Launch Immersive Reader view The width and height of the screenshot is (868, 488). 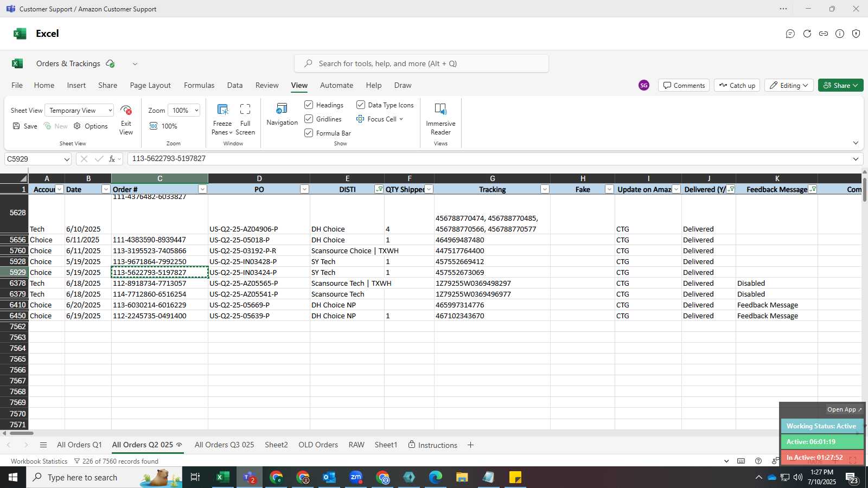pos(441,119)
